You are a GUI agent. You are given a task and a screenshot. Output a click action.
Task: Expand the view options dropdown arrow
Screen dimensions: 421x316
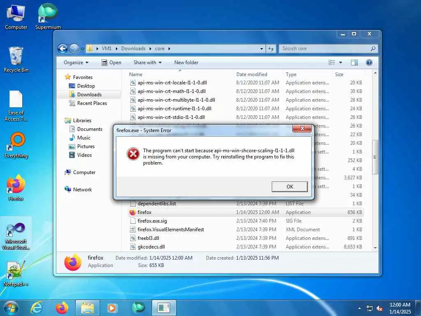(x=340, y=63)
